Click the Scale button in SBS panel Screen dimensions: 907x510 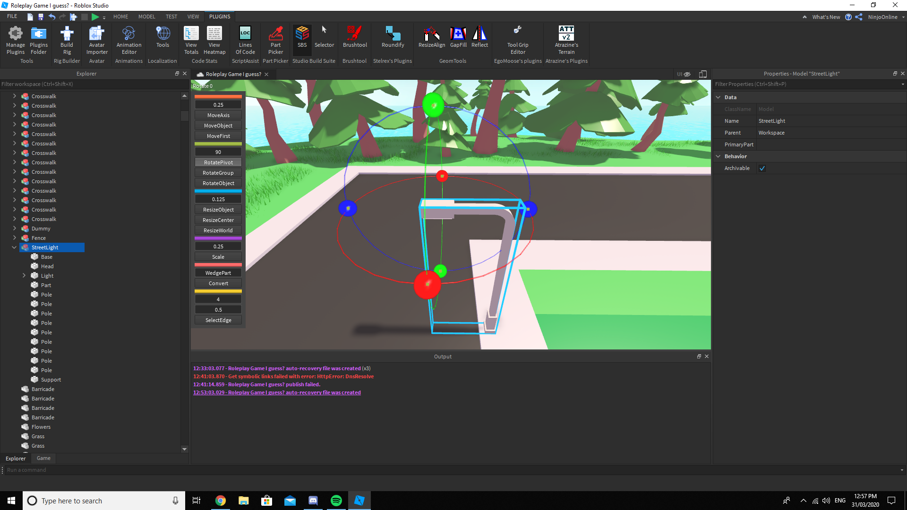(218, 257)
